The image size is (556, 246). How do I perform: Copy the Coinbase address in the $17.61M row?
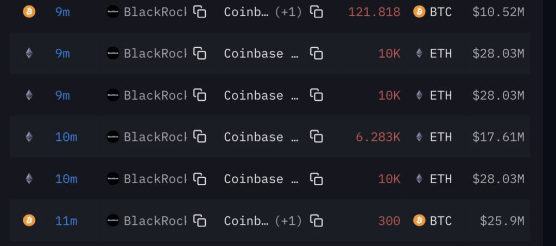[x=317, y=137]
